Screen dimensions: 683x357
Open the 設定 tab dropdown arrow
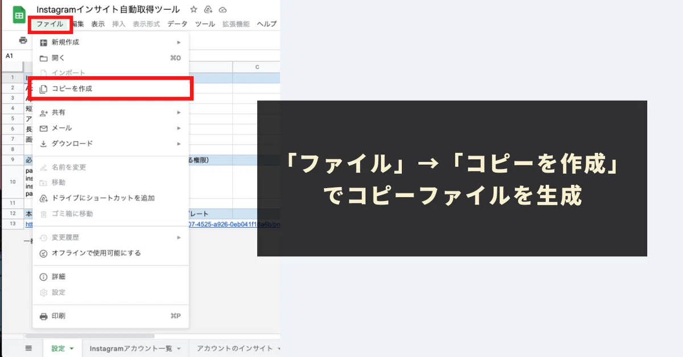72,349
